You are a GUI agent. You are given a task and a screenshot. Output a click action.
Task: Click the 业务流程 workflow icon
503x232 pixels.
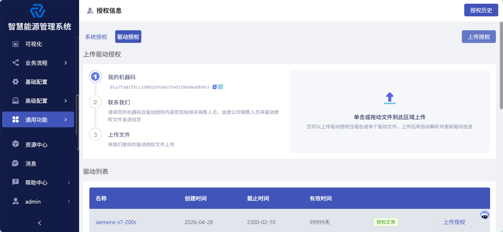[16, 63]
